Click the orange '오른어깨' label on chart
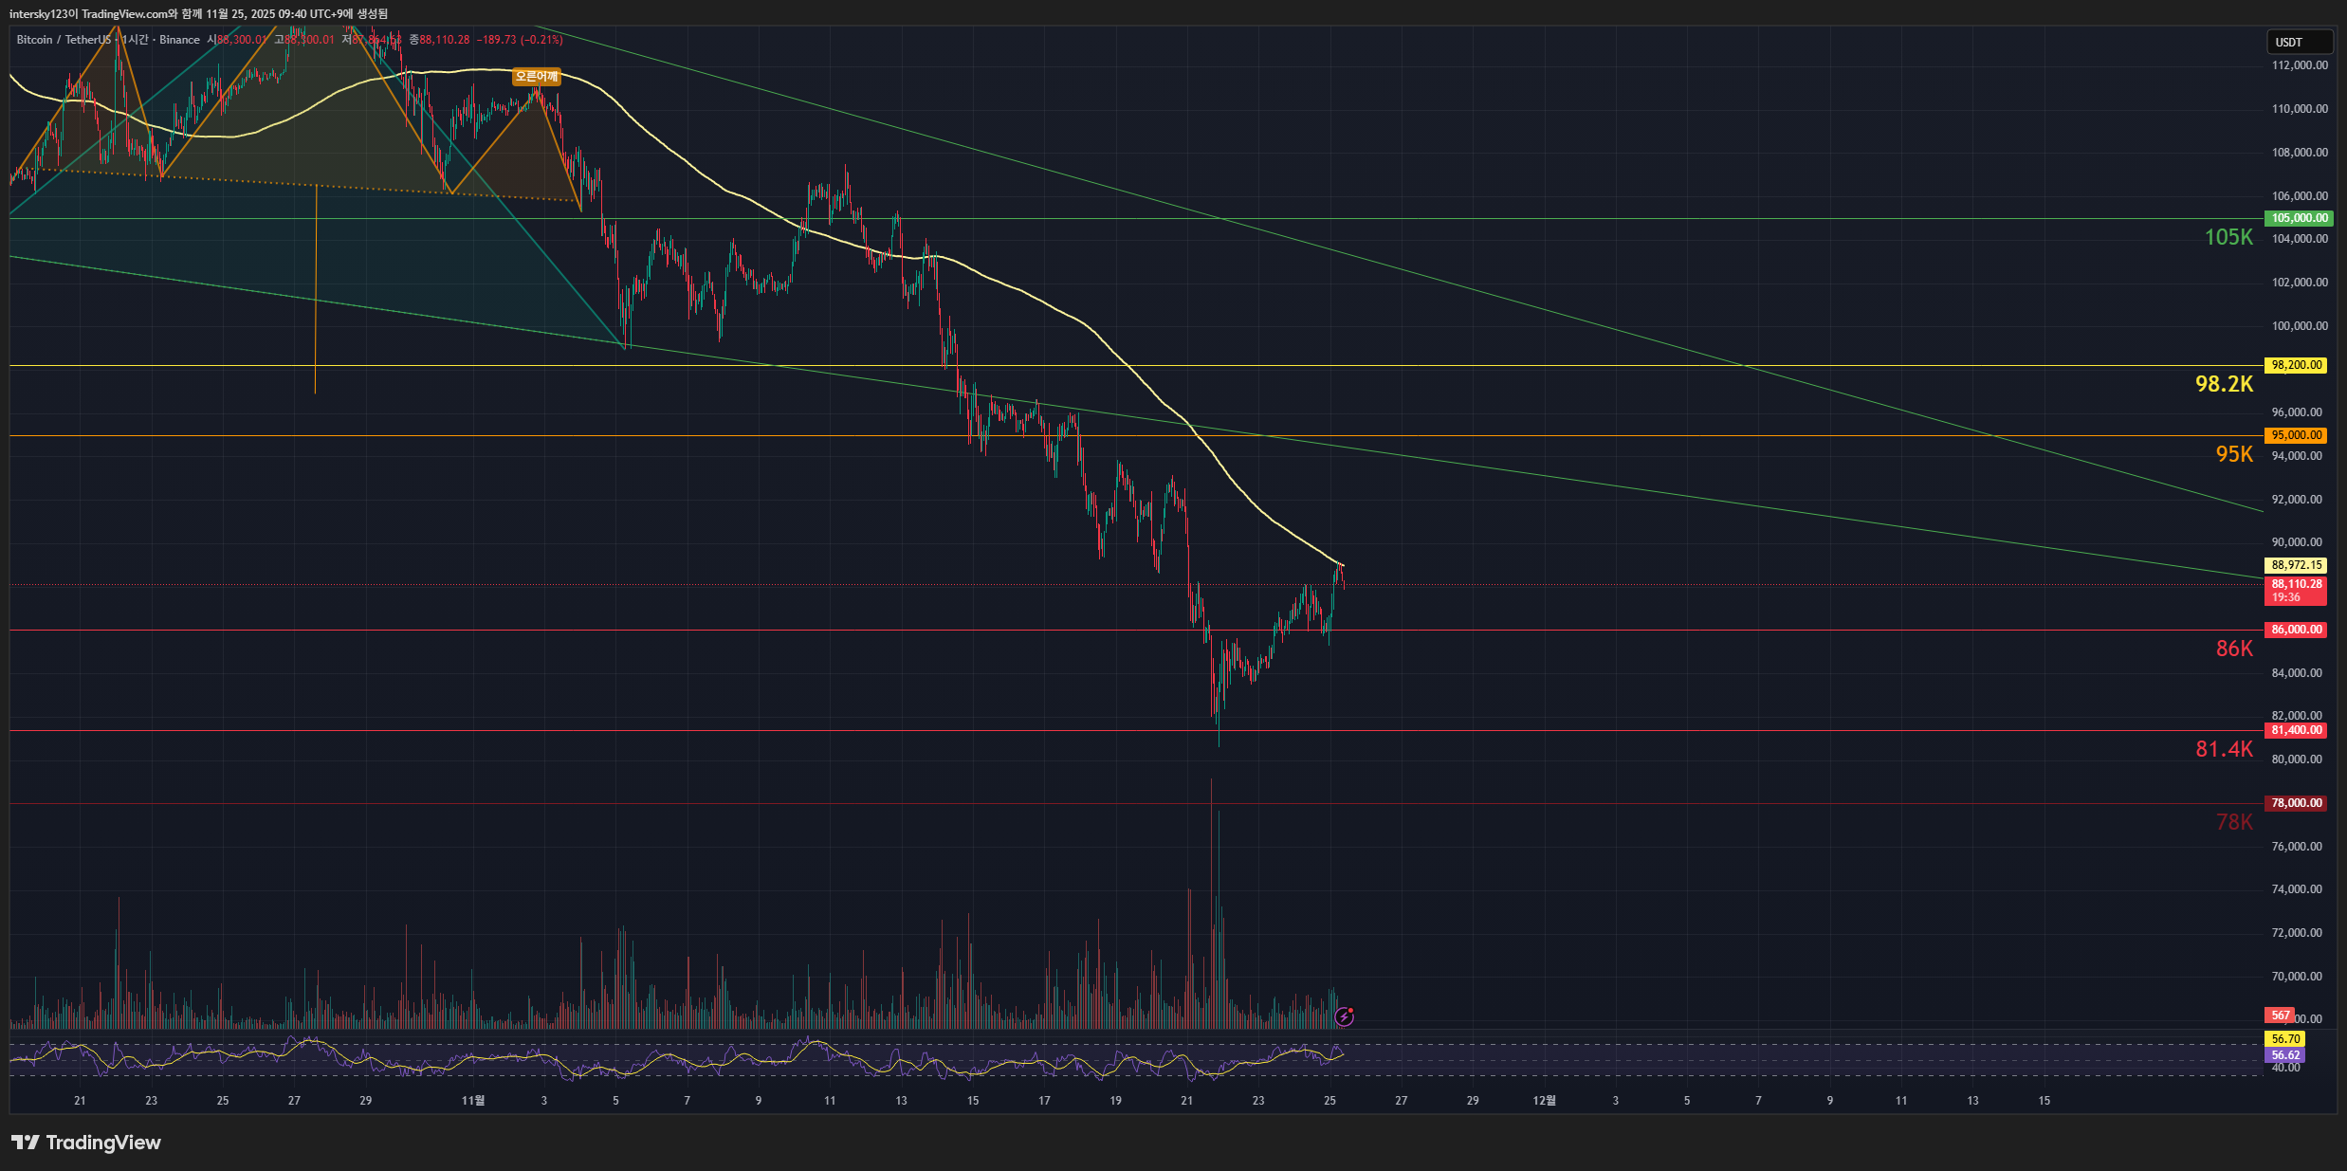Viewport: 2347px width, 1171px height. point(536,77)
